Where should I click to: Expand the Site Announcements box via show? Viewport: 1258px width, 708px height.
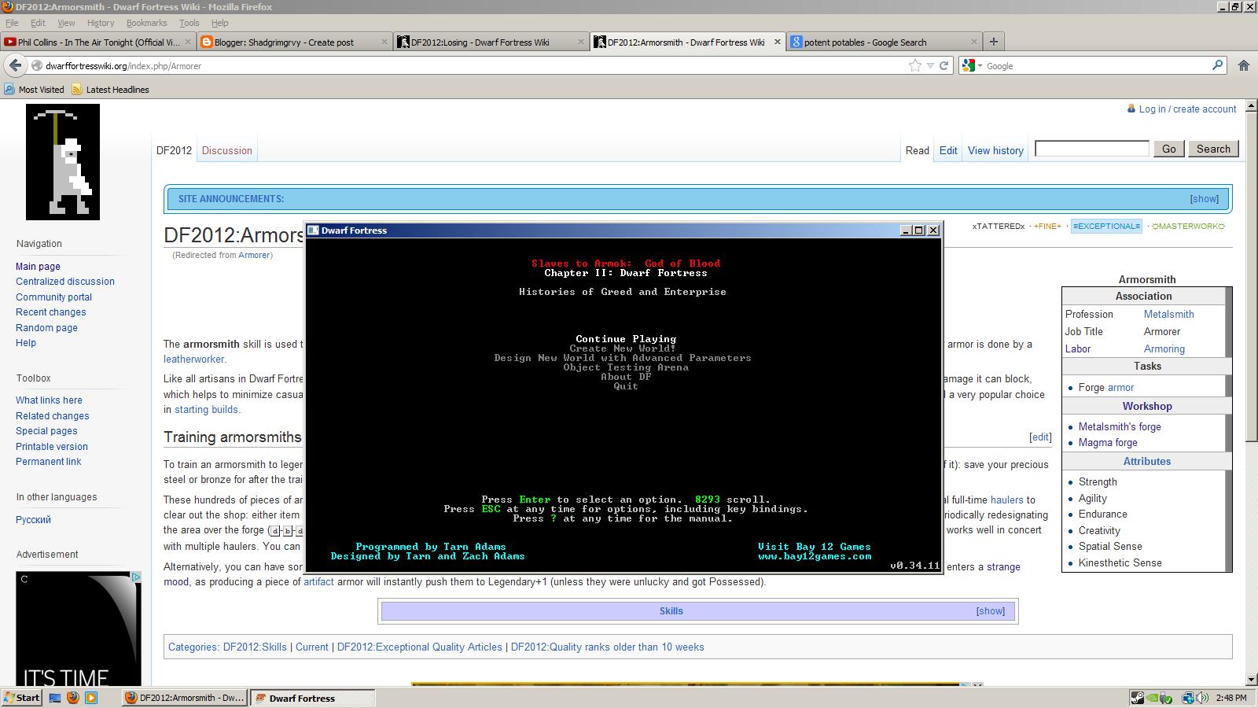pos(1204,199)
